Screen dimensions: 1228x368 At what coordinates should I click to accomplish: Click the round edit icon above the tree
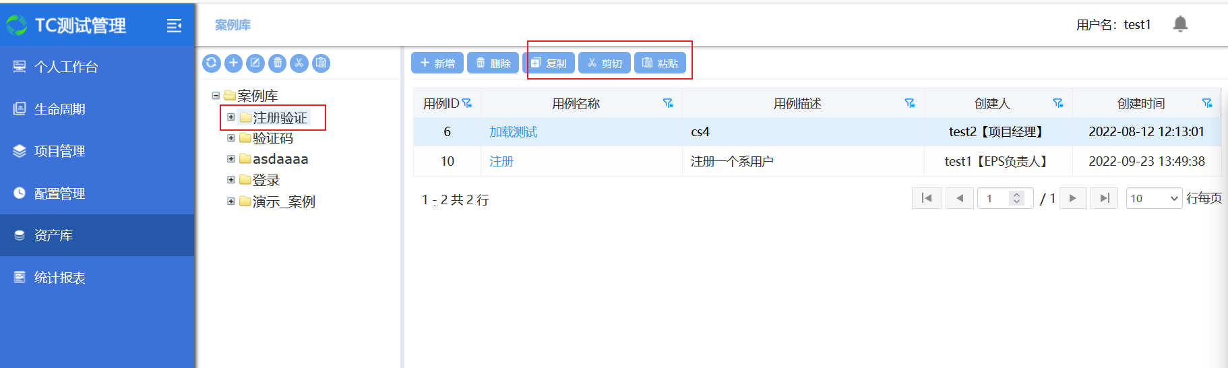point(255,63)
